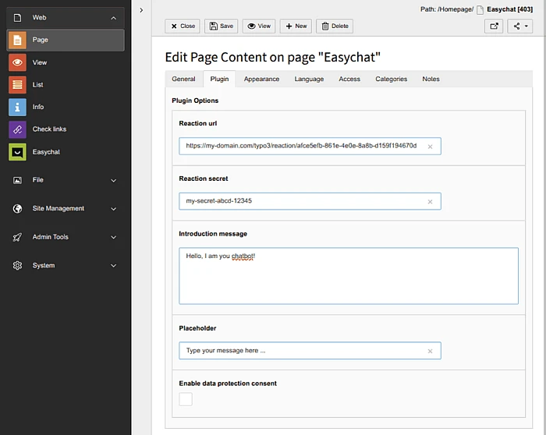Select the Plugin tab
Screen dimensions: 546x435
(x=219, y=79)
